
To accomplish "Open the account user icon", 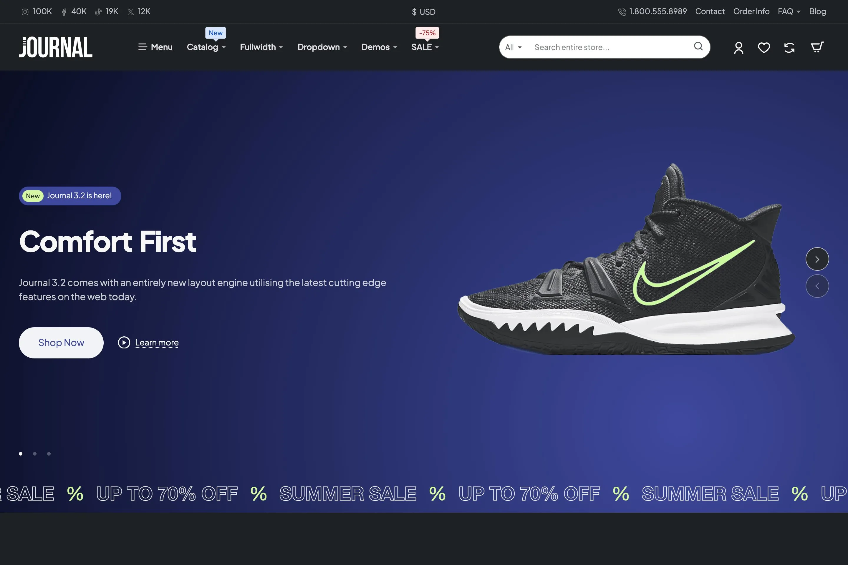I will [738, 48].
